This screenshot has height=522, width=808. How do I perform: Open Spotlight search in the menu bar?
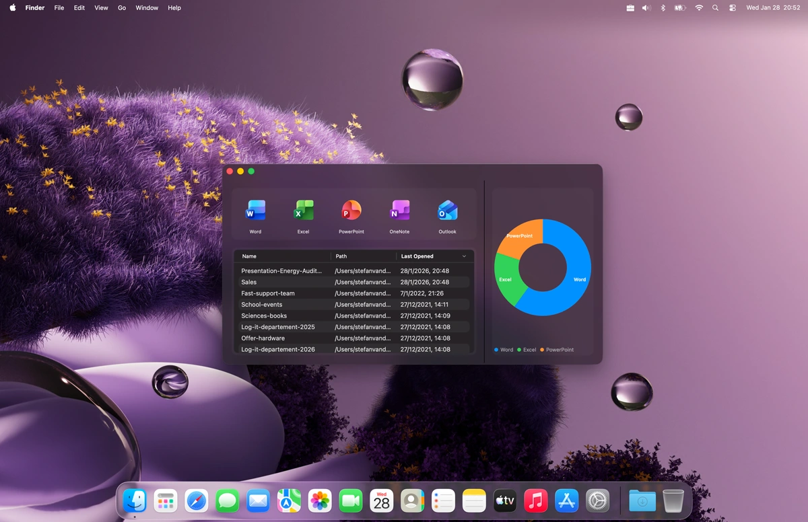click(x=715, y=7)
